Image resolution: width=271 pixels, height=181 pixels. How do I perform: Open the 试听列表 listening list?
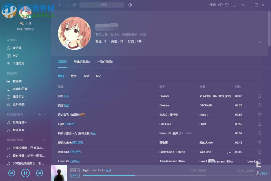[18, 104]
